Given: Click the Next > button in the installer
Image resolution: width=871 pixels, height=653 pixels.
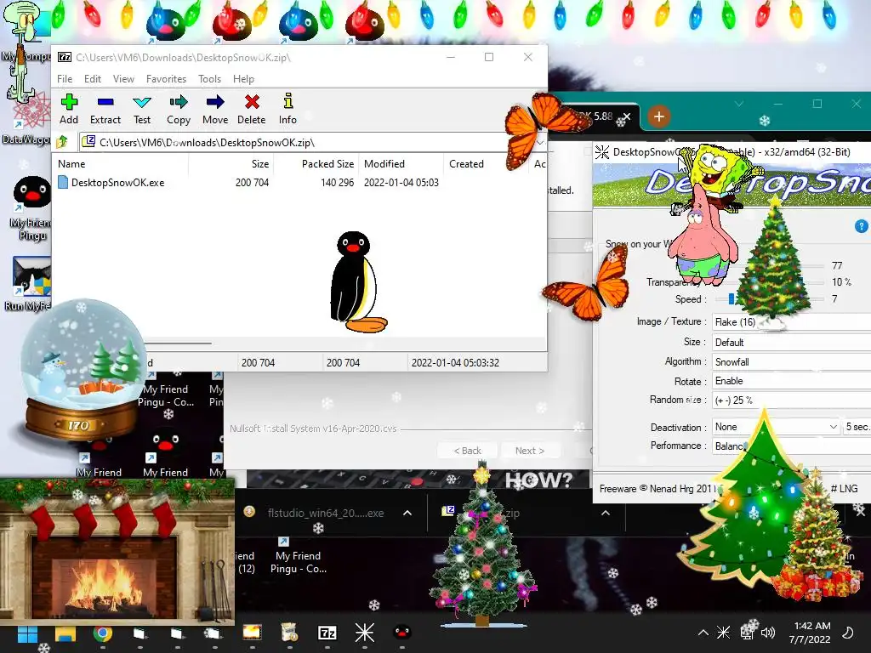Looking at the screenshot, I should point(529,451).
